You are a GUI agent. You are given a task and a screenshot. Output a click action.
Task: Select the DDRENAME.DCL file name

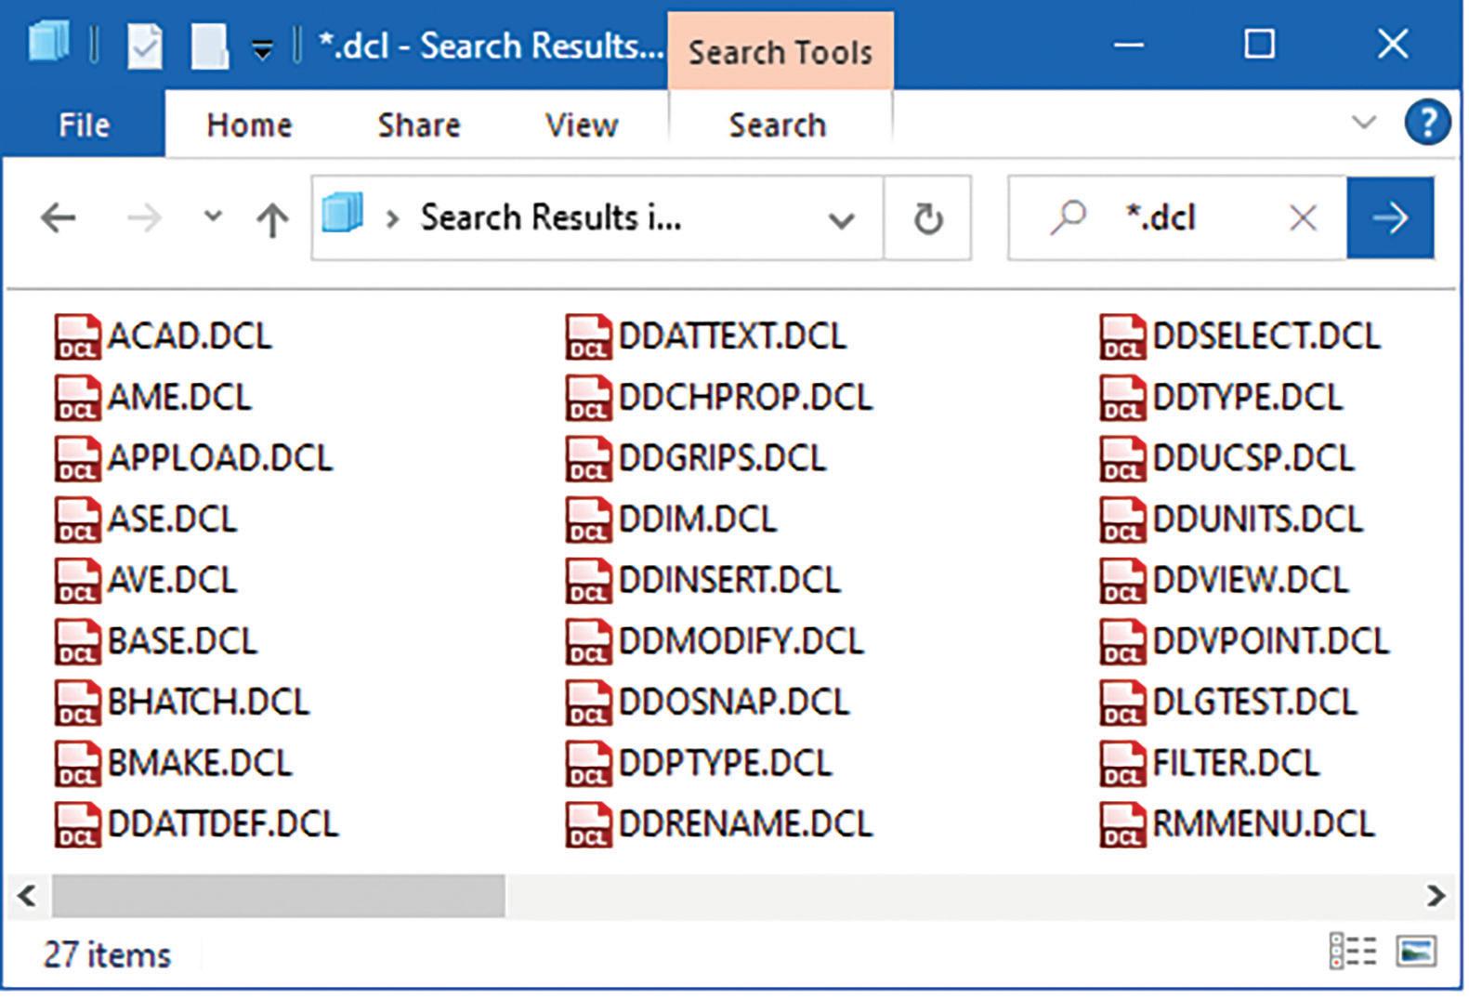(x=745, y=824)
